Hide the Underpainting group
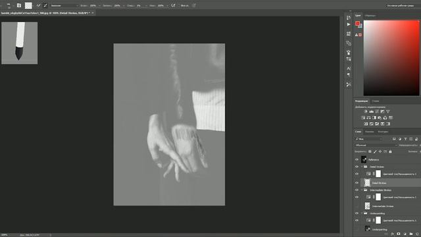 [357, 213]
